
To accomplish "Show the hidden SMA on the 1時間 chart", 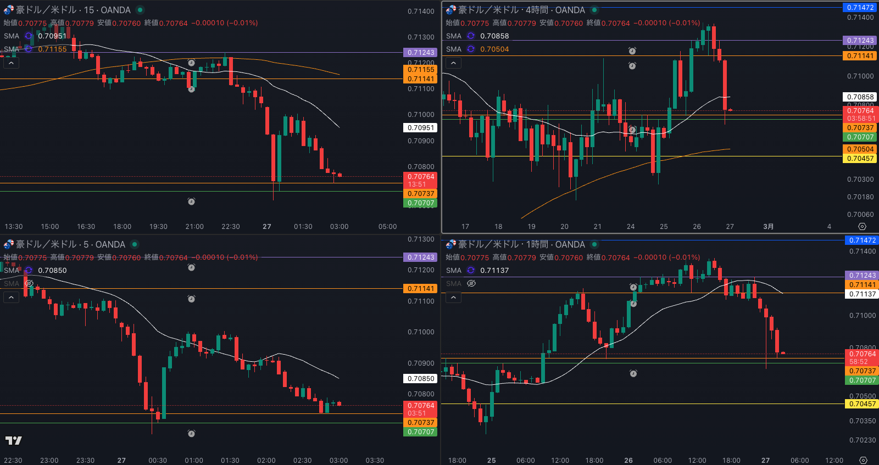I will pyautogui.click(x=471, y=284).
